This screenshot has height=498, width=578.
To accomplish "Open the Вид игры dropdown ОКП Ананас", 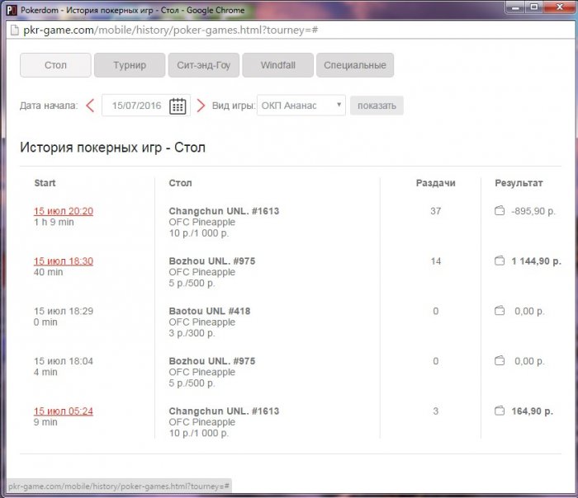I will point(301,106).
